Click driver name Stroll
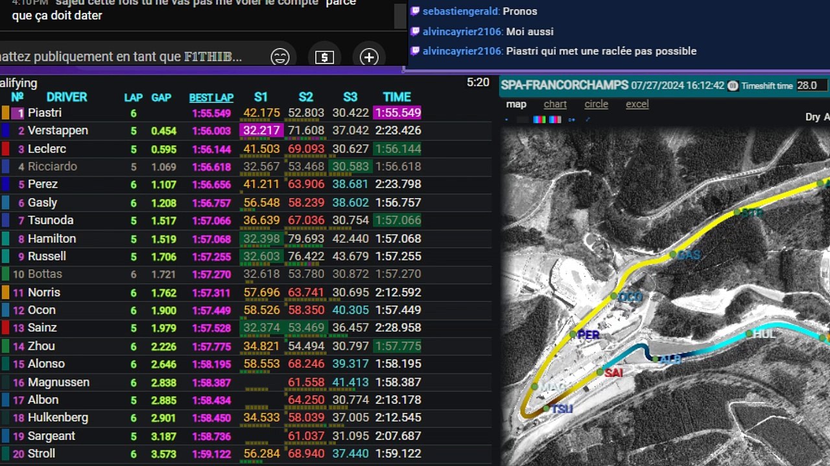This screenshot has width=830, height=466. pyautogui.click(x=41, y=454)
